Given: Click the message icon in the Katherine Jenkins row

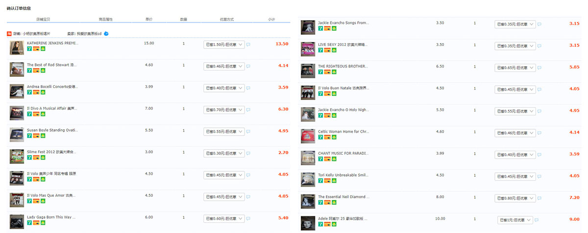Looking at the screenshot, I should (248, 45).
